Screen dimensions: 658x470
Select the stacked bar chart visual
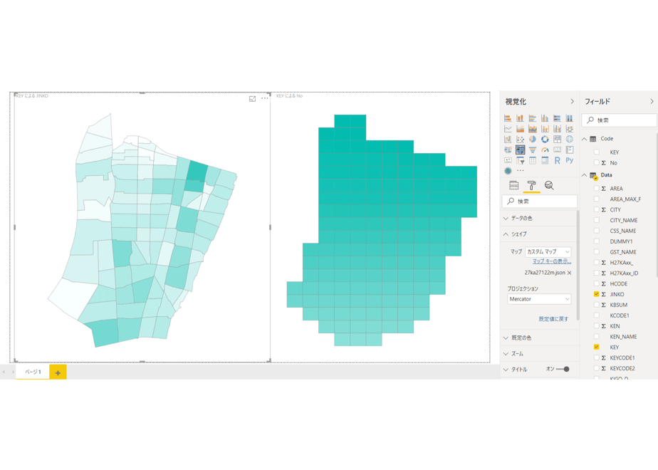tap(508, 118)
